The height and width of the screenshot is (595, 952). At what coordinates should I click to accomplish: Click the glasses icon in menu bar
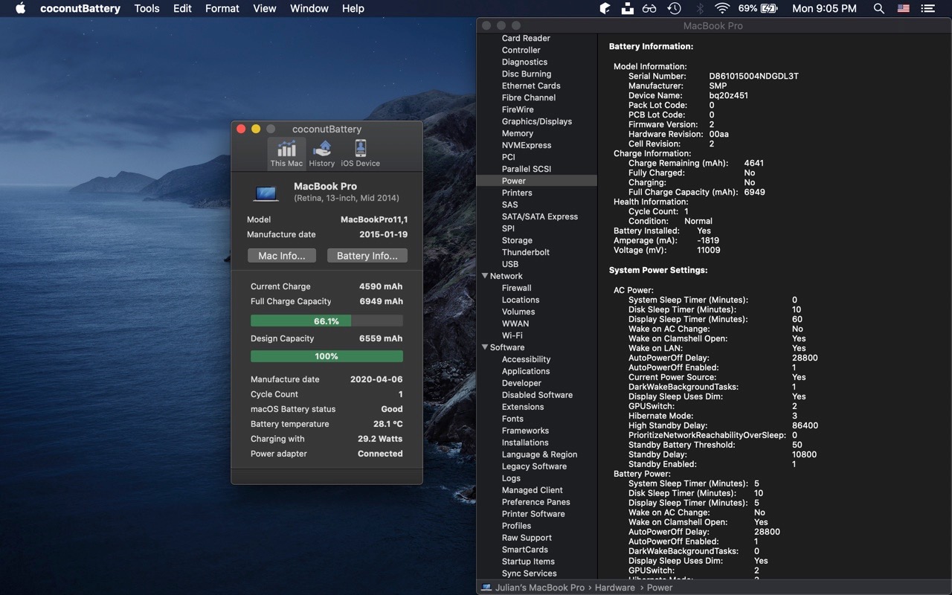tap(649, 9)
